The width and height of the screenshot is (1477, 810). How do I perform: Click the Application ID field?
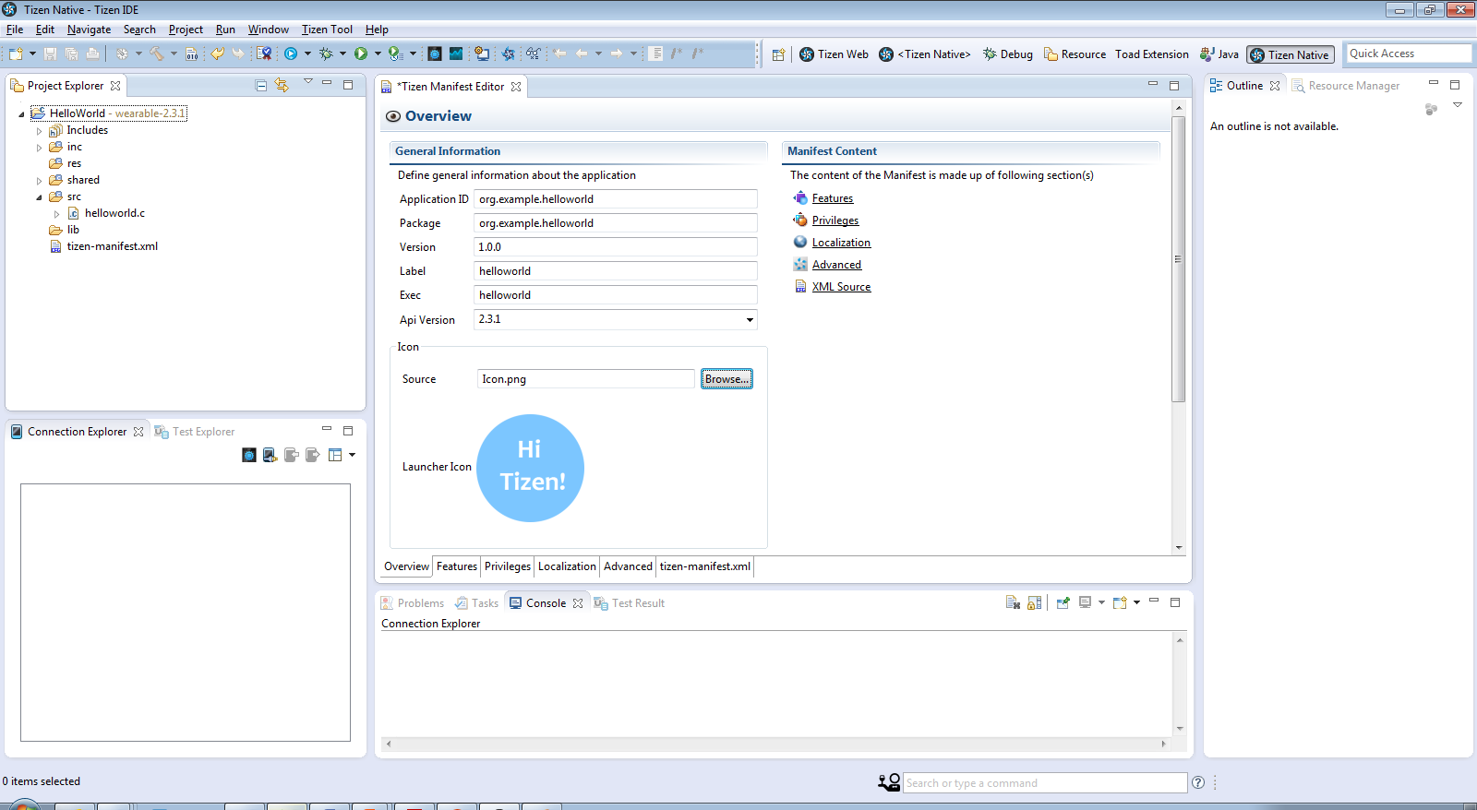click(x=616, y=199)
